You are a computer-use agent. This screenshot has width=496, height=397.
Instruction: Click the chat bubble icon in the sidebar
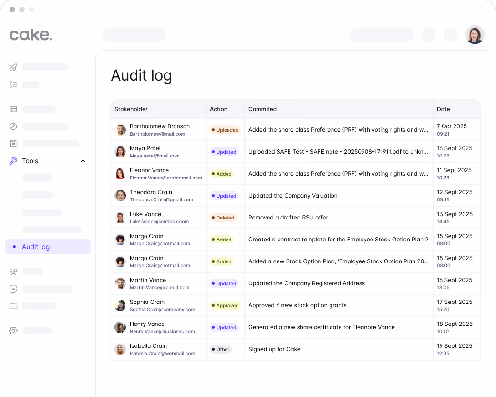(x=13, y=289)
